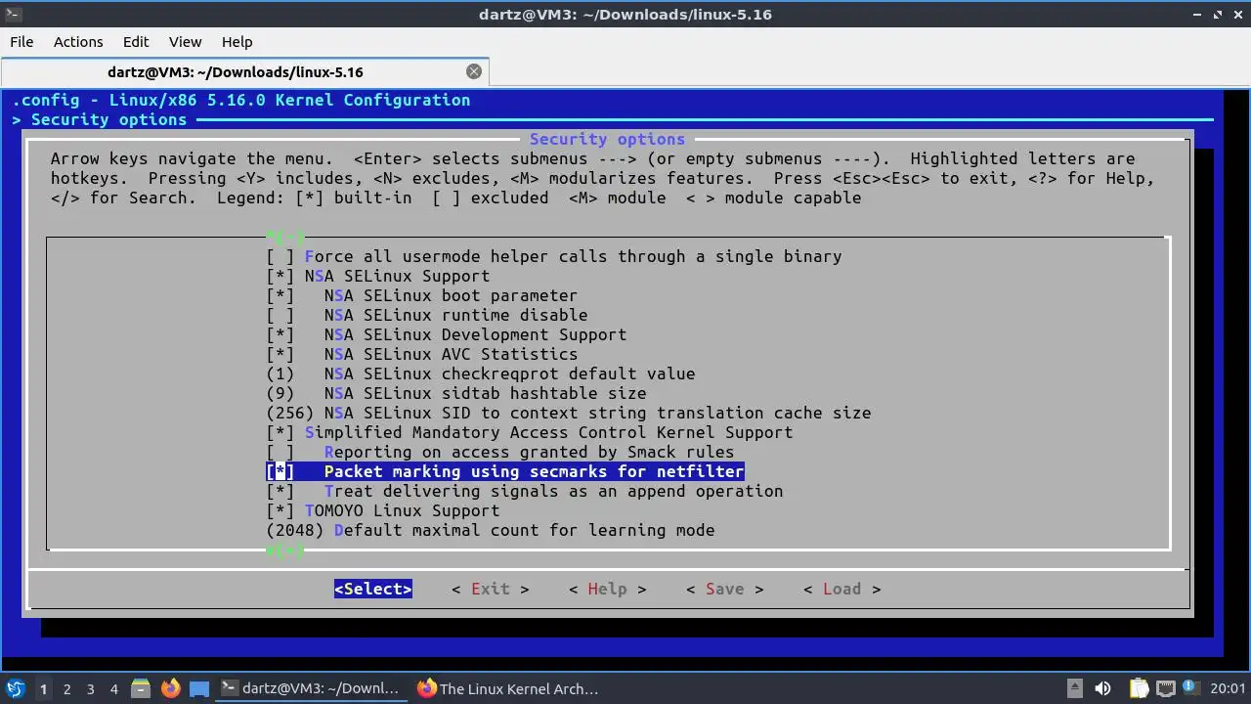Select the dartz@VM3 linux-5.16 terminal tab

click(244, 71)
